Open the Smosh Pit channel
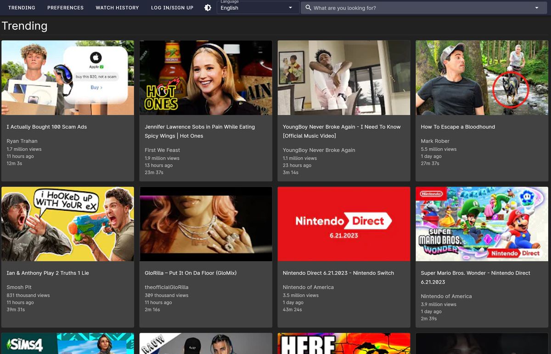 (x=19, y=287)
